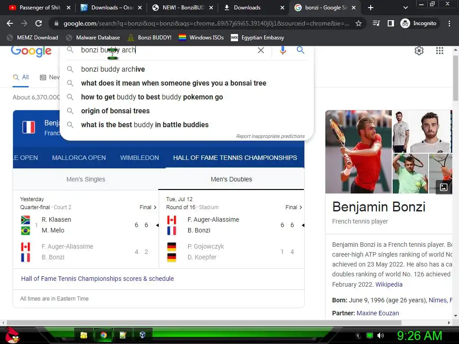Select suggestion 'best buddy in battle buddies'
459x344 pixels.
187,125
